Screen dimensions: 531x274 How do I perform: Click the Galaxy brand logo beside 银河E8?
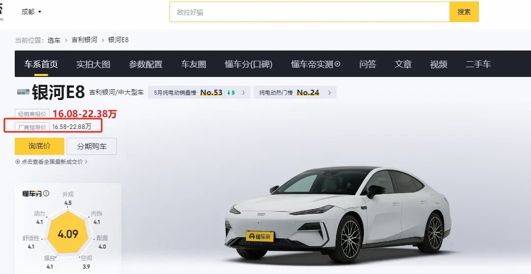[24, 92]
